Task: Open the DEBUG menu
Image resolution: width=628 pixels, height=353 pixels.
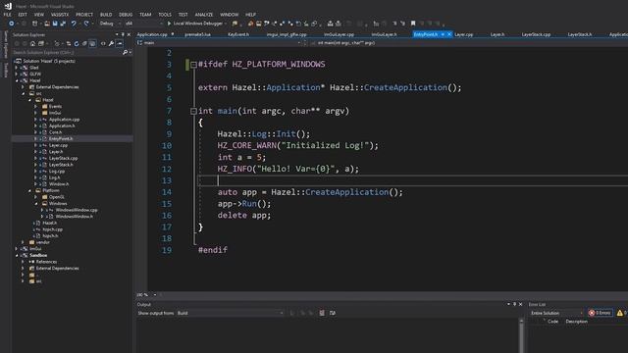Action: (x=126, y=15)
